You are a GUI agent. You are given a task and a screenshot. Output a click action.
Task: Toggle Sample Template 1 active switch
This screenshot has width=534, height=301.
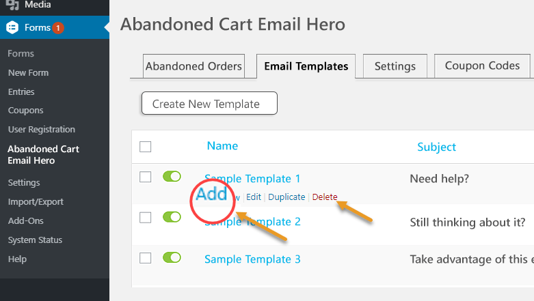pyautogui.click(x=172, y=177)
